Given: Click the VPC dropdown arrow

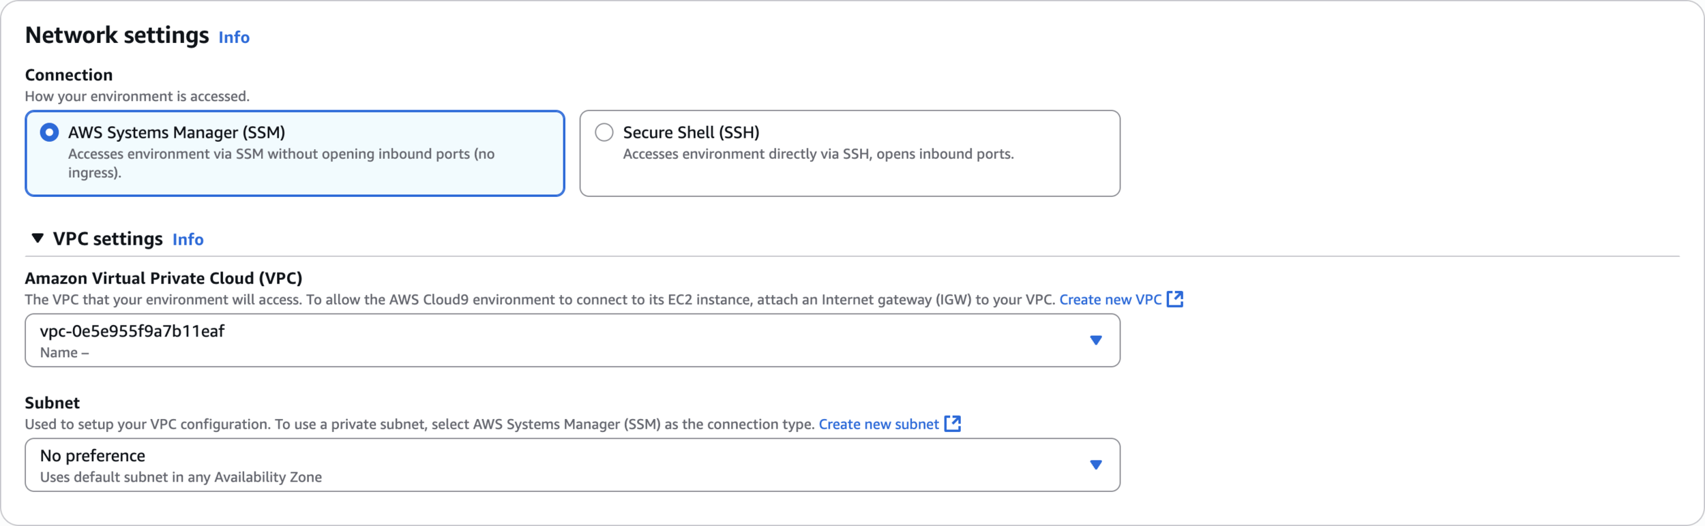Looking at the screenshot, I should [x=1095, y=340].
